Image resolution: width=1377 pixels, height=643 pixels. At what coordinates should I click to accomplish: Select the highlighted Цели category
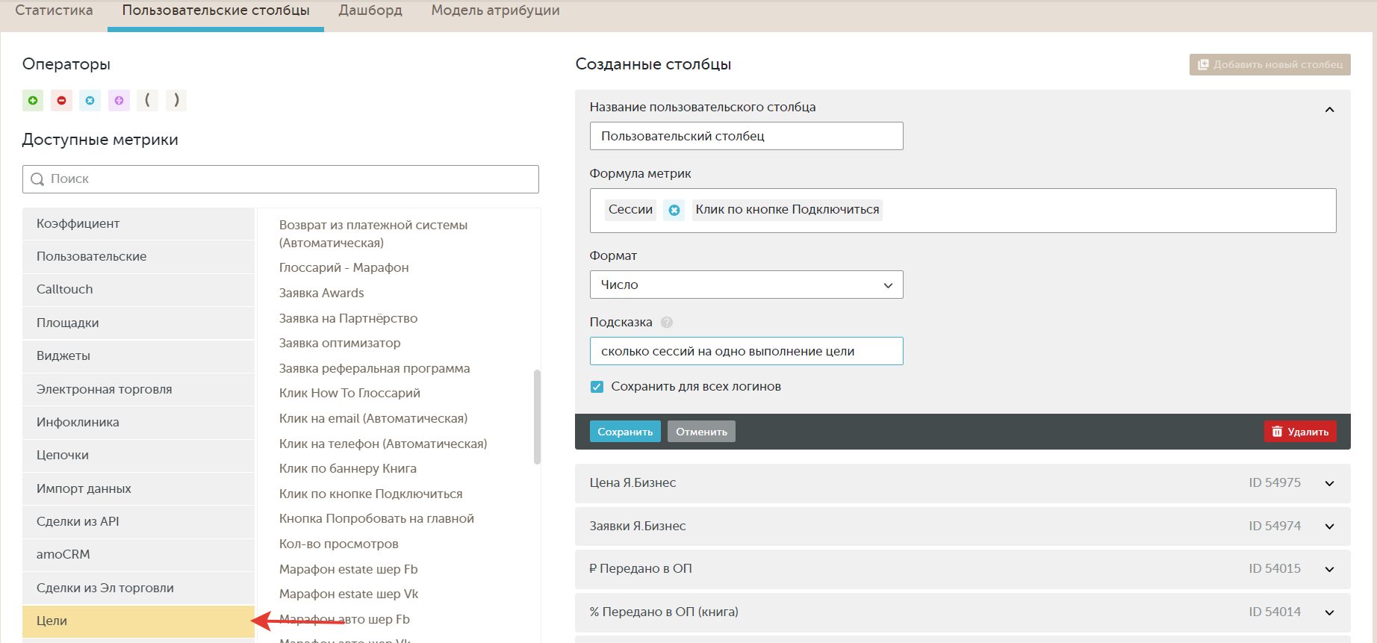tap(138, 621)
